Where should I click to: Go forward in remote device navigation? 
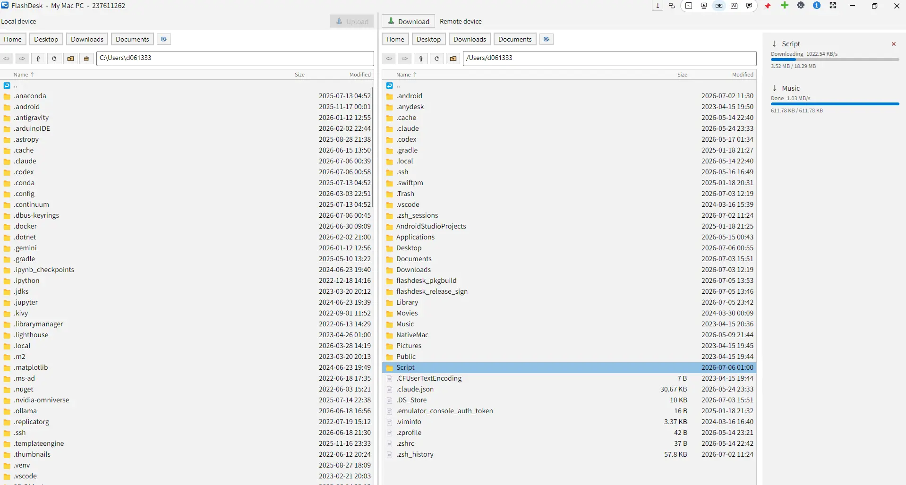click(x=405, y=59)
